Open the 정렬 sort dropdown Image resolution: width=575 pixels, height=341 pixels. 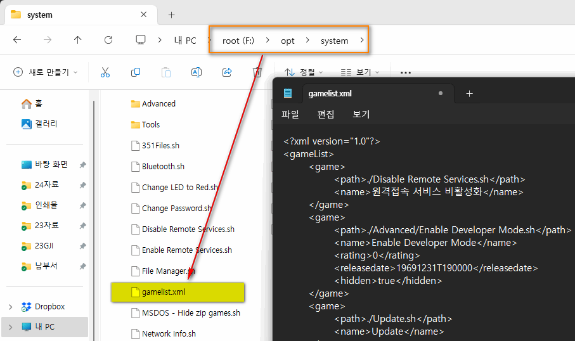(x=304, y=72)
